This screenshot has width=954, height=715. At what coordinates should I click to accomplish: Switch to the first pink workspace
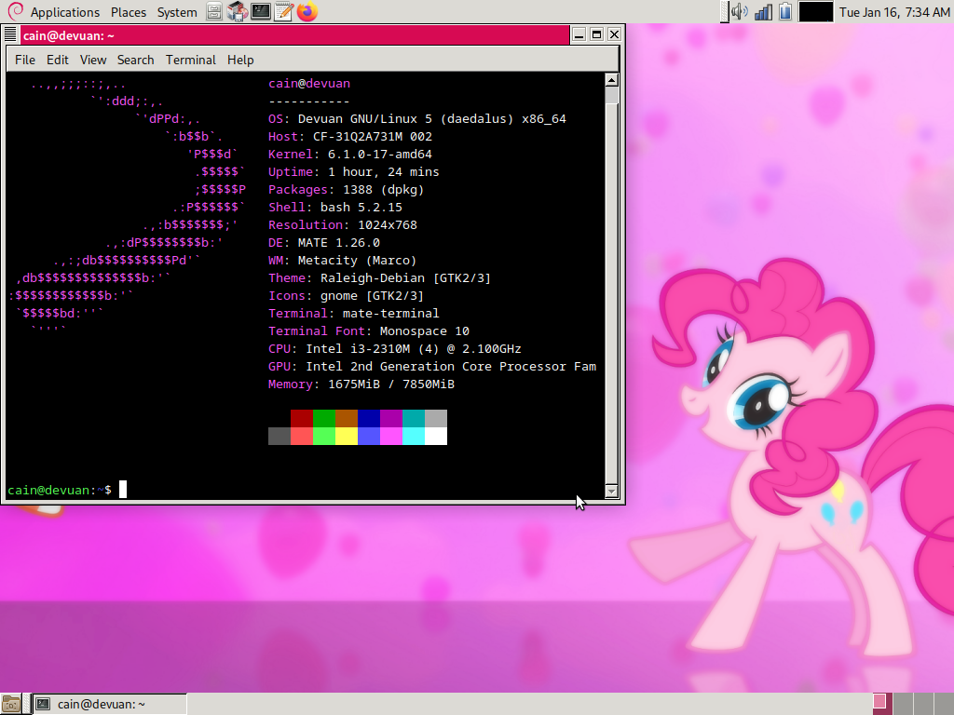click(x=881, y=704)
